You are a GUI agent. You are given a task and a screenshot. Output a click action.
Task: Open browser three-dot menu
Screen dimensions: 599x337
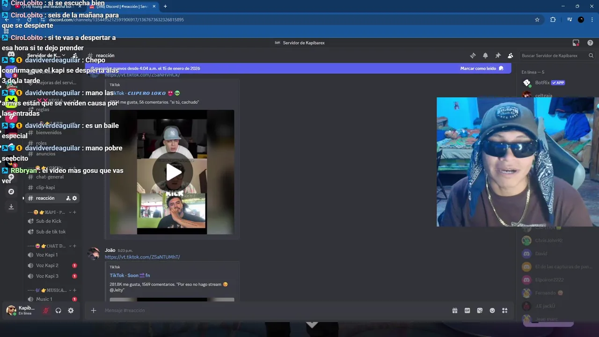(592, 20)
